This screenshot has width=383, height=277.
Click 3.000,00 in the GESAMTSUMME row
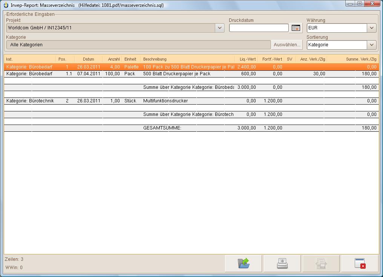pyautogui.click(x=247, y=128)
